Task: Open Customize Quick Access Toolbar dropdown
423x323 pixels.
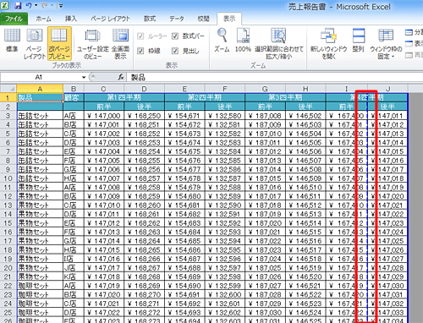Action: (61, 6)
